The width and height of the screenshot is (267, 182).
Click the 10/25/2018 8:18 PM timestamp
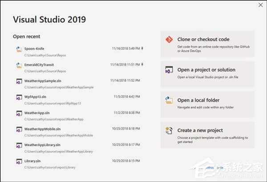coord(126,129)
